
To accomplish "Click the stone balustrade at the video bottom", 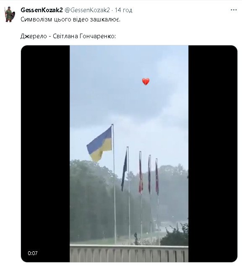I will [129, 253].
